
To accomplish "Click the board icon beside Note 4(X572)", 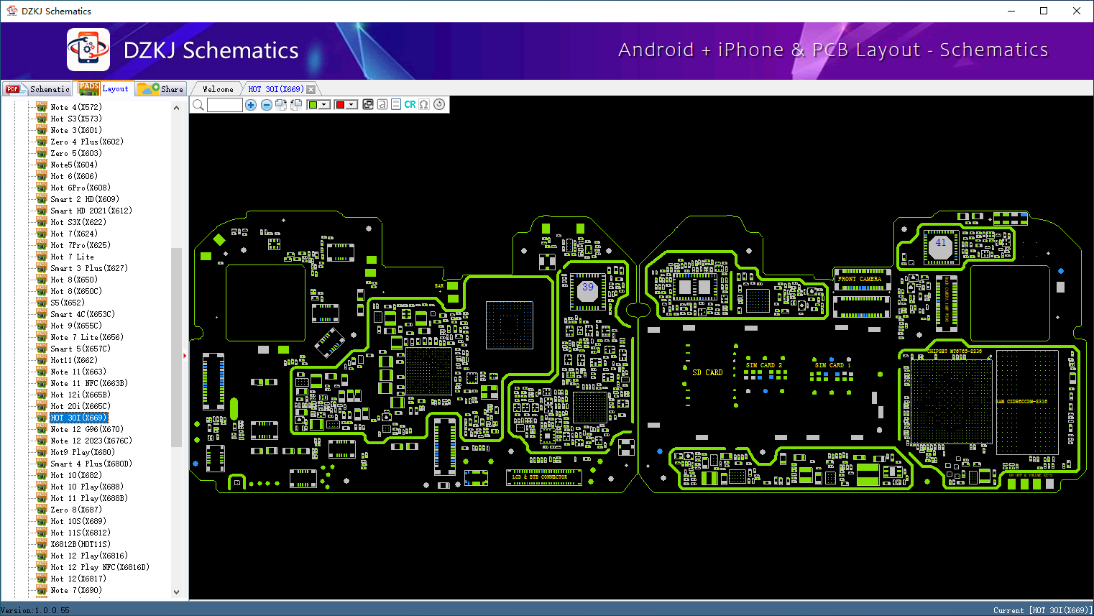I will (x=42, y=107).
